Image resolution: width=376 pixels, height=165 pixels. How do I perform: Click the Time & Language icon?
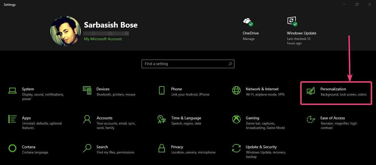pyautogui.click(x=161, y=119)
